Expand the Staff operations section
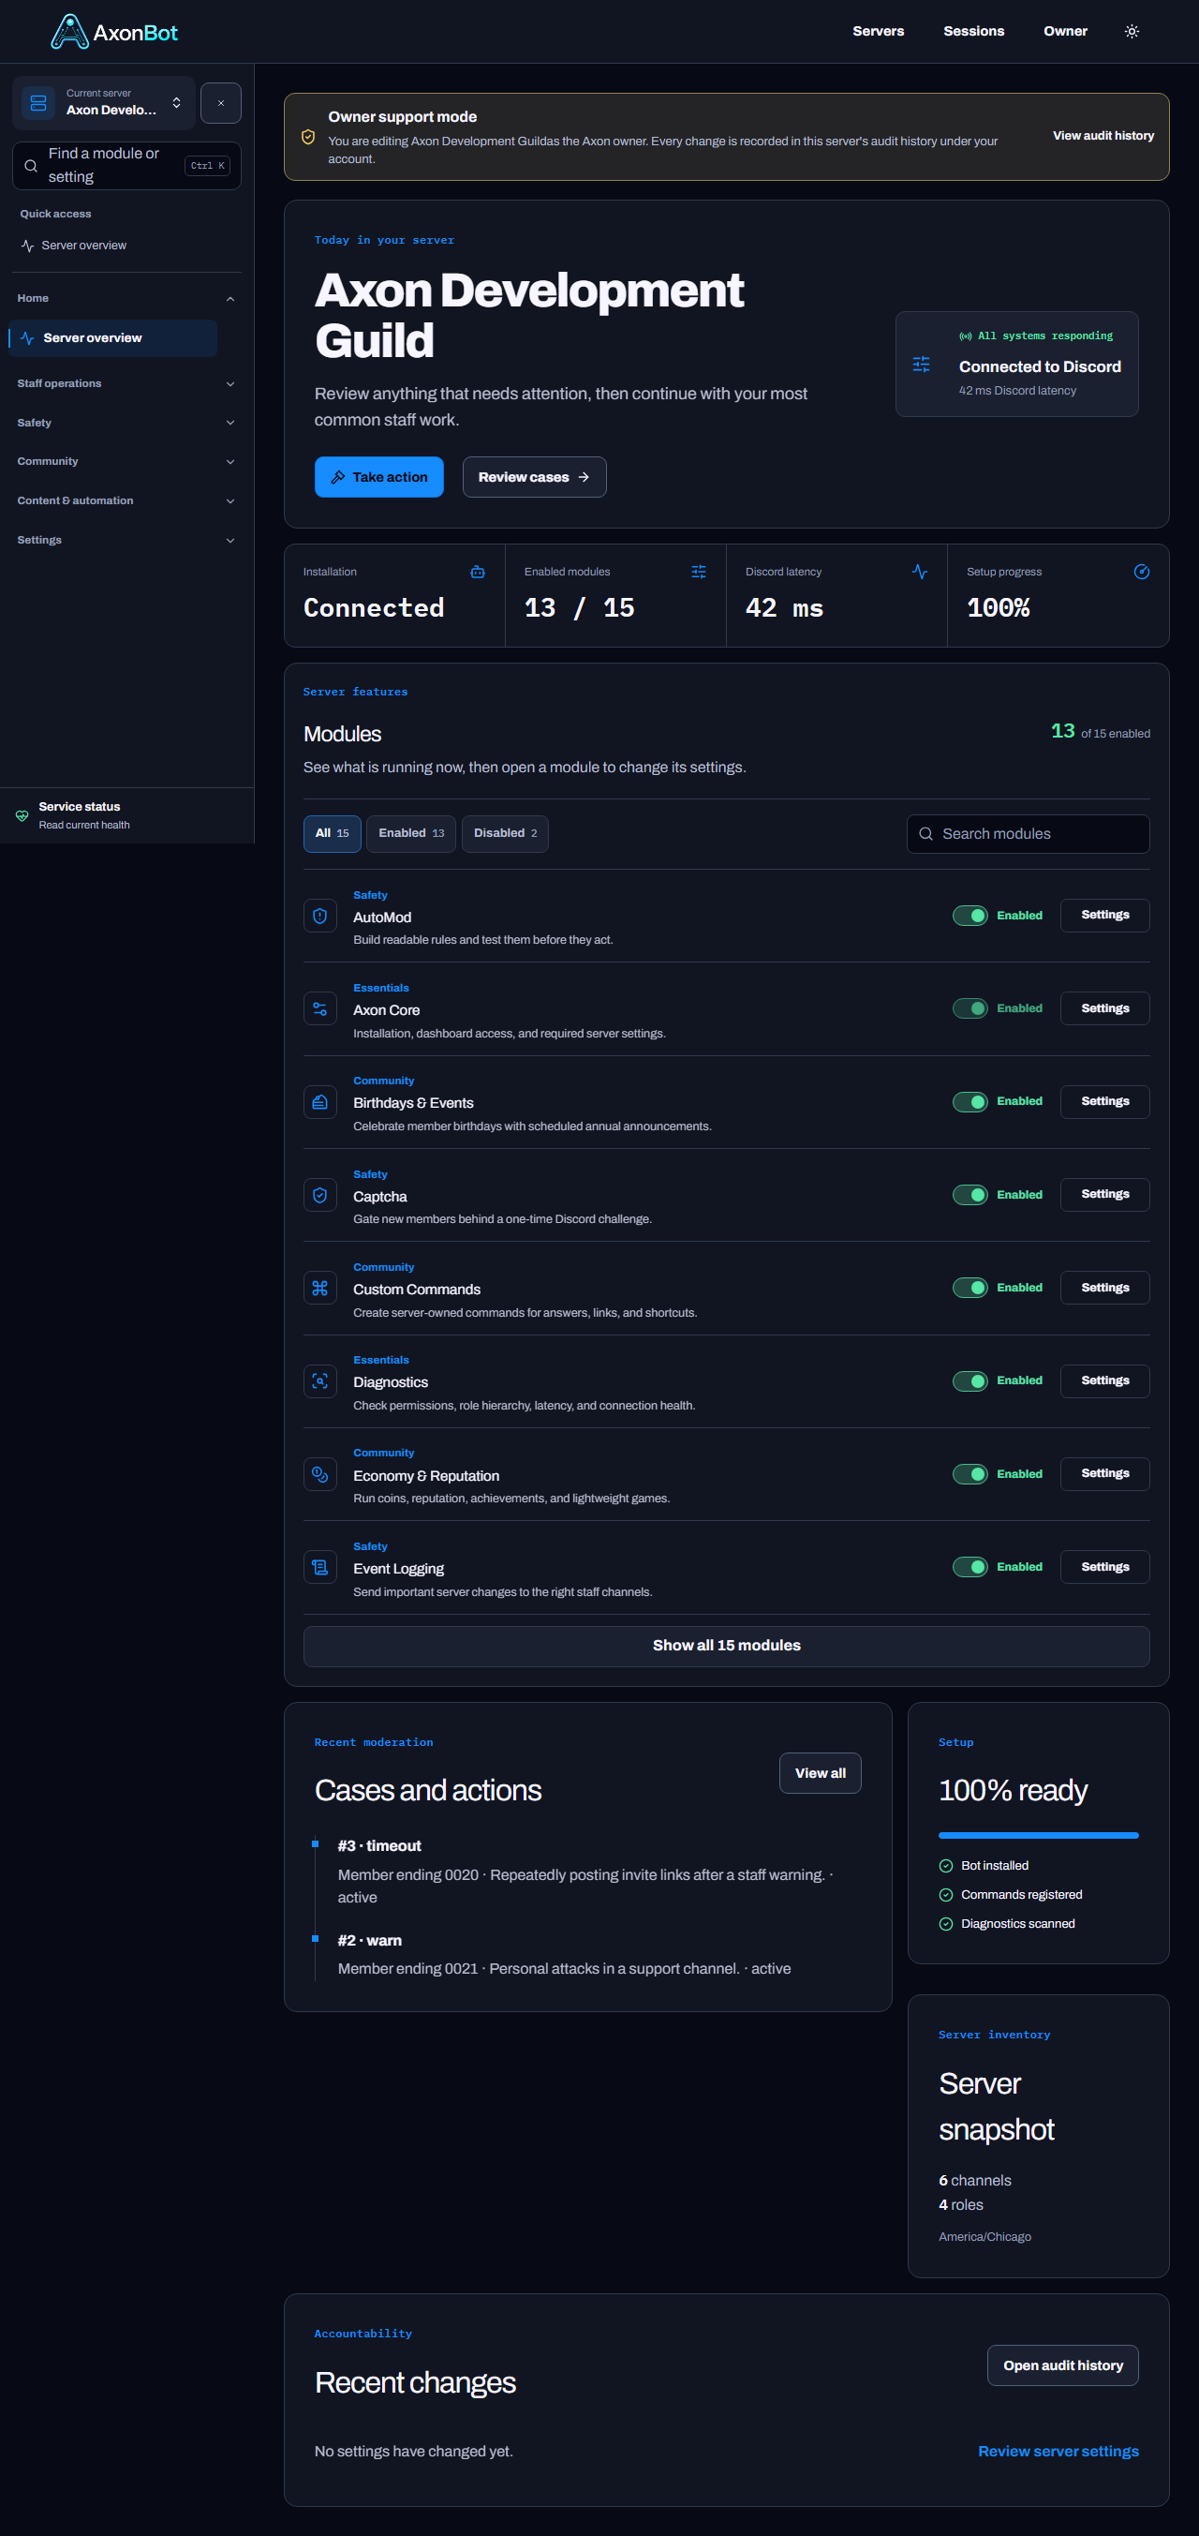Viewport: 1199px width, 2536px height. point(126,384)
